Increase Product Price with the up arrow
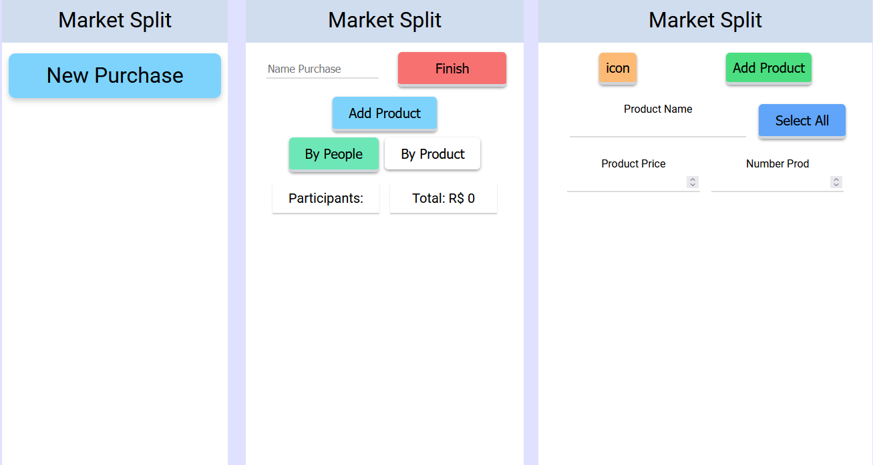The height and width of the screenshot is (465, 873). click(693, 179)
